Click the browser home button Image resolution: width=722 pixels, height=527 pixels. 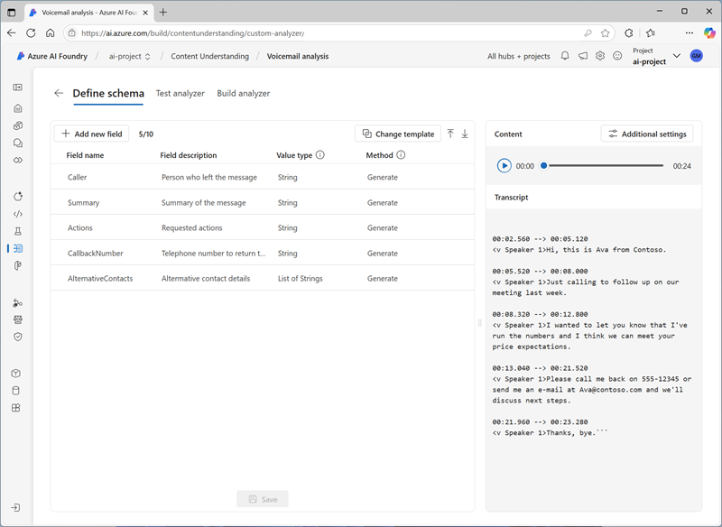point(51,33)
